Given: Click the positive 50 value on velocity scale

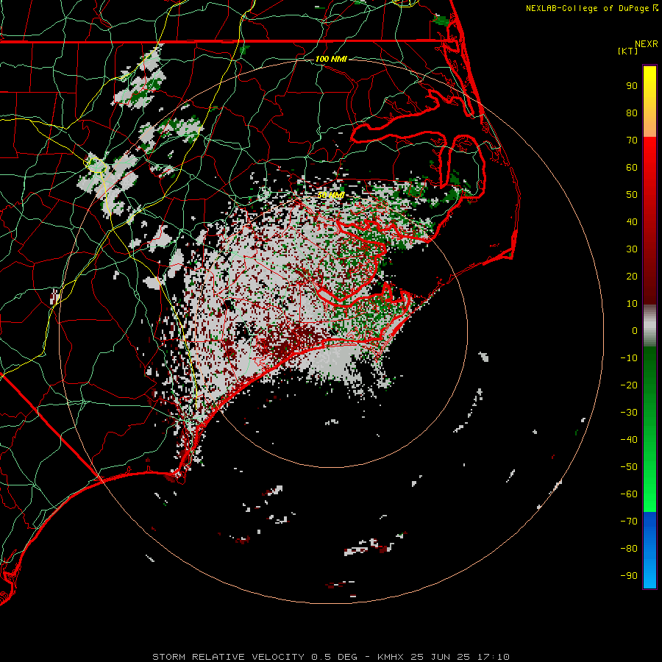Looking at the screenshot, I should [632, 195].
